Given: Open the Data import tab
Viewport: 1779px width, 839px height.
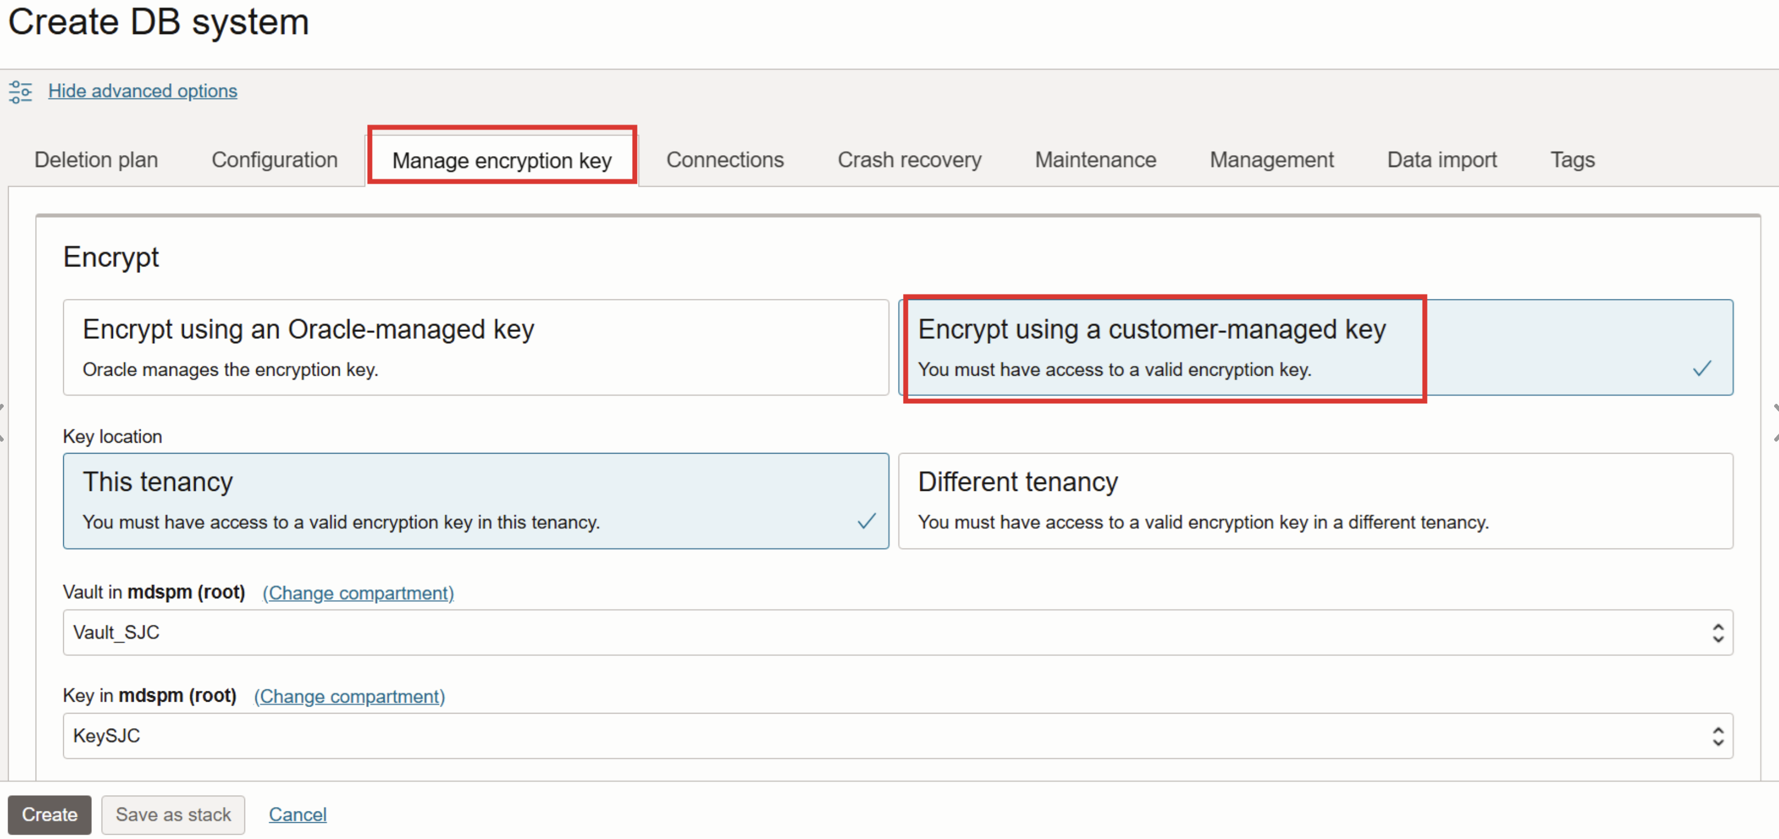Looking at the screenshot, I should pos(1441,159).
